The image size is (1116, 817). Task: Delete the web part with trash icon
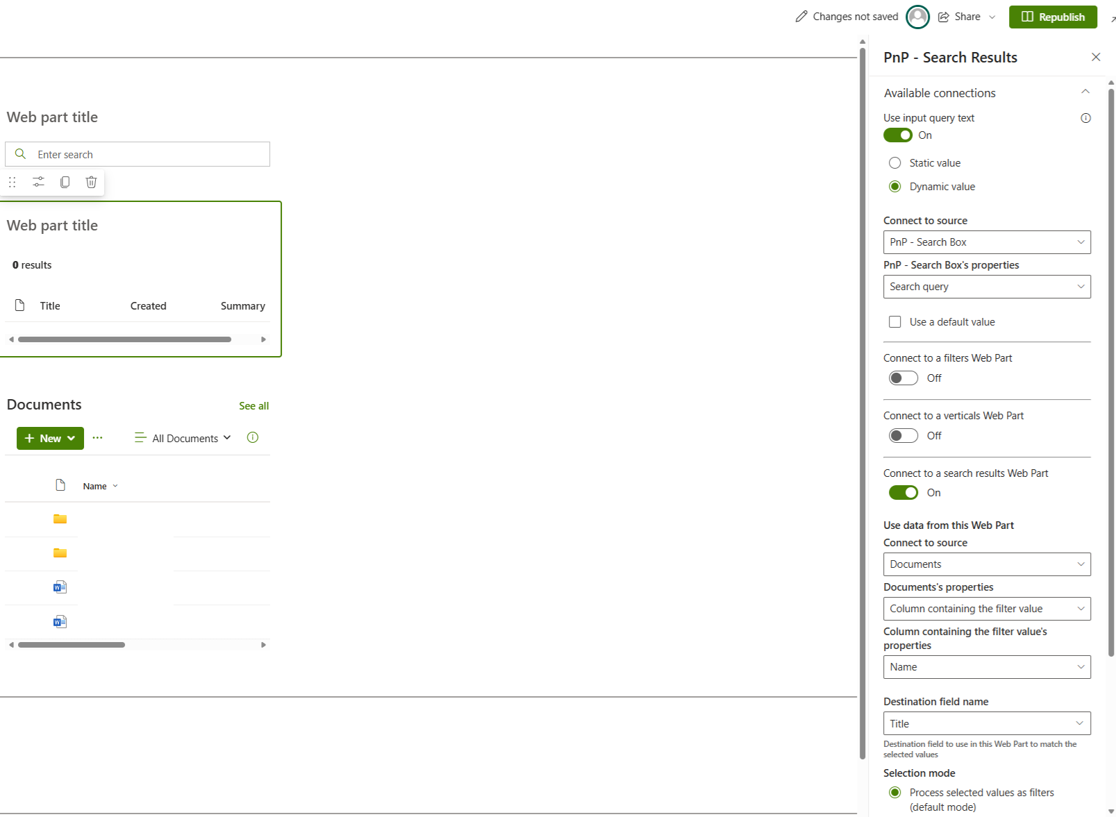tap(91, 182)
